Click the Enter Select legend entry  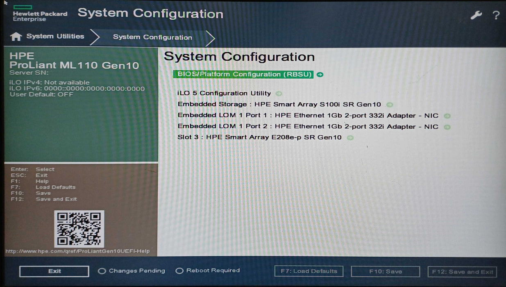click(32, 169)
